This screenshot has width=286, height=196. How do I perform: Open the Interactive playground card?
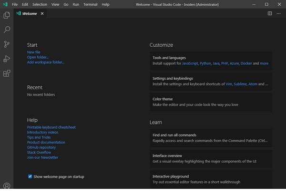(x=211, y=179)
